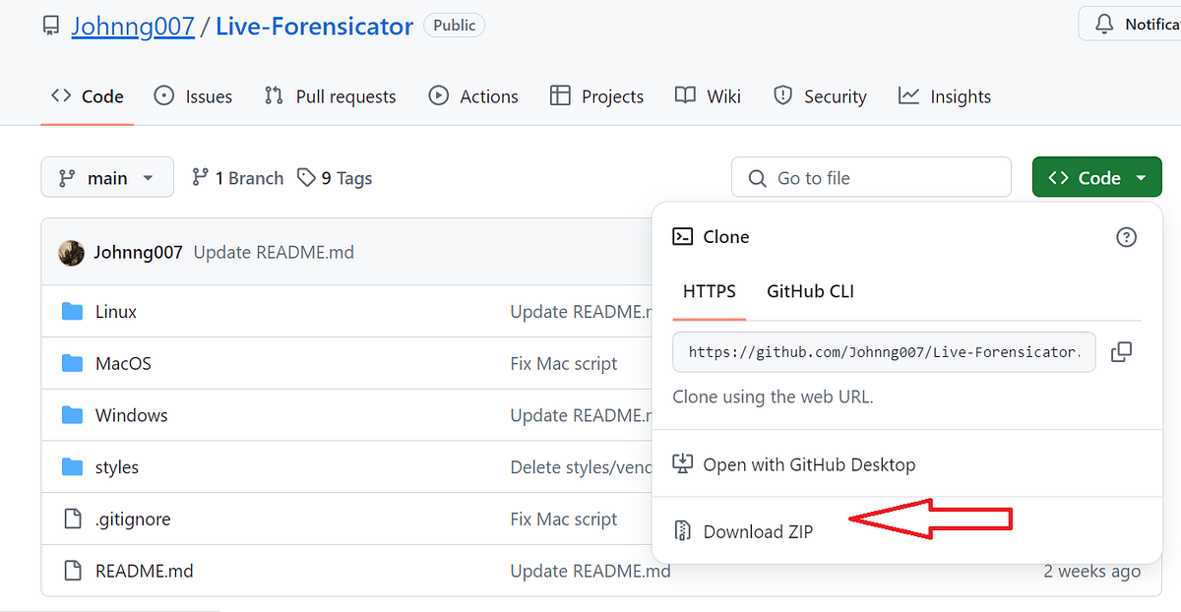This screenshot has width=1181, height=612.
Task: Click inside the Go to file field
Action: click(x=871, y=177)
